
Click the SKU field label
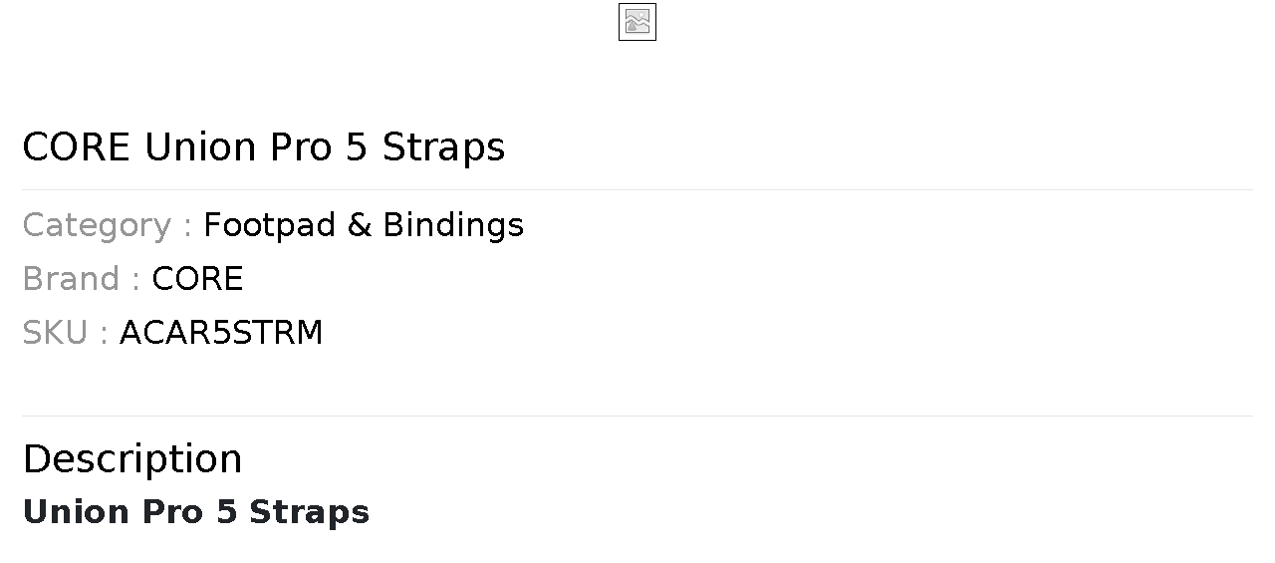[66, 333]
